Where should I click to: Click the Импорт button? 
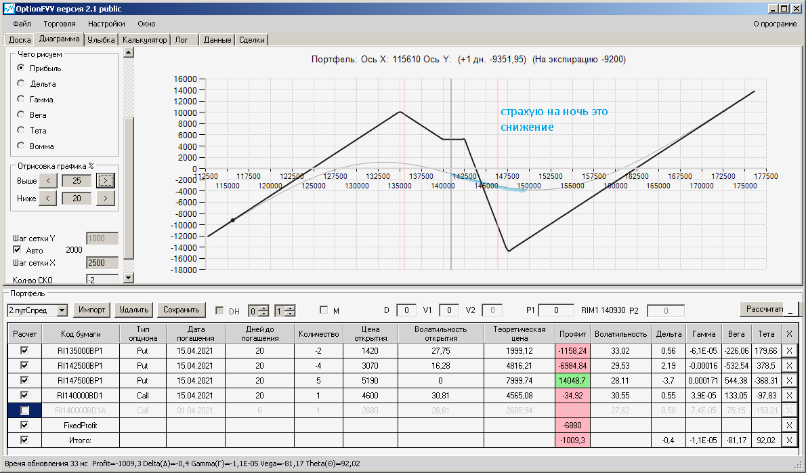click(x=92, y=310)
